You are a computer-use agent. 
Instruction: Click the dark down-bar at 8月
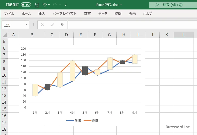[x=122, y=62]
